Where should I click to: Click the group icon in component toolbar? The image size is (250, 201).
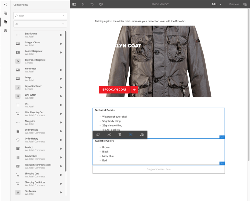pyautogui.click(x=131, y=135)
